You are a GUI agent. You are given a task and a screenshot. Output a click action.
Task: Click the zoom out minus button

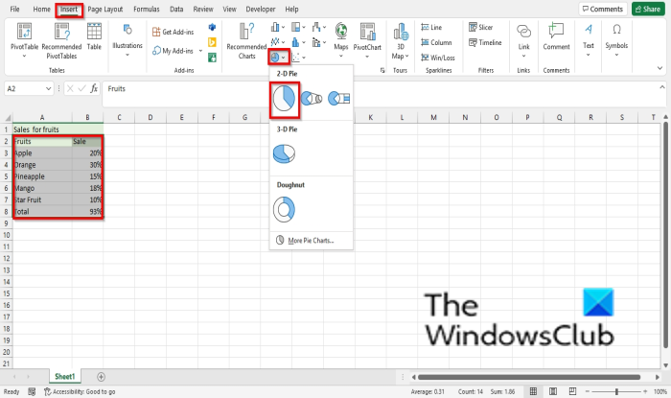point(587,391)
